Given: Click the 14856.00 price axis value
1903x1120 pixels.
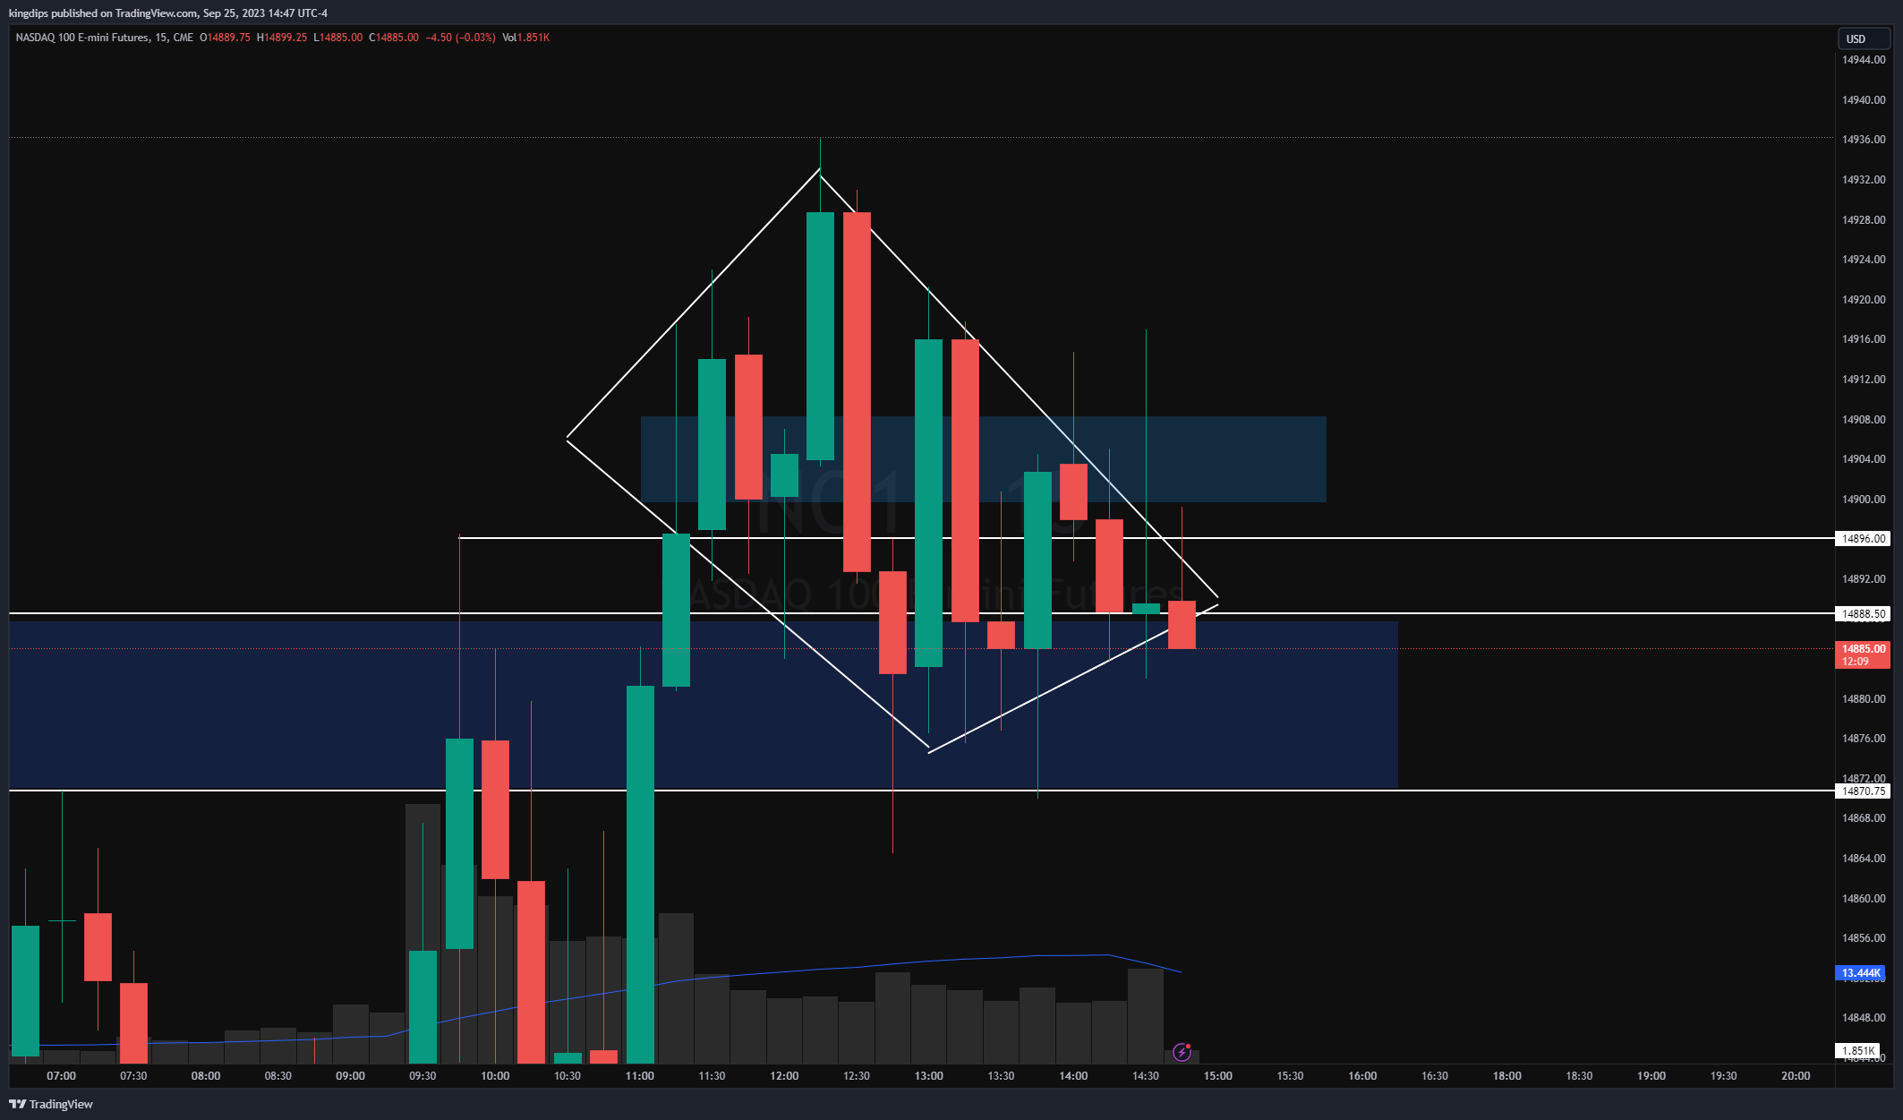Looking at the screenshot, I should pyautogui.click(x=1864, y=937).
